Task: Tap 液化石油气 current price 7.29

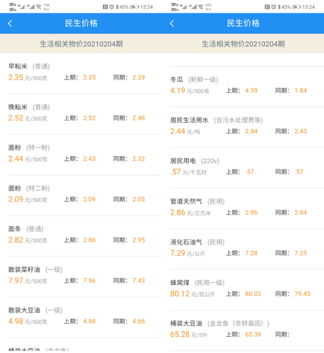Action: 178,253
